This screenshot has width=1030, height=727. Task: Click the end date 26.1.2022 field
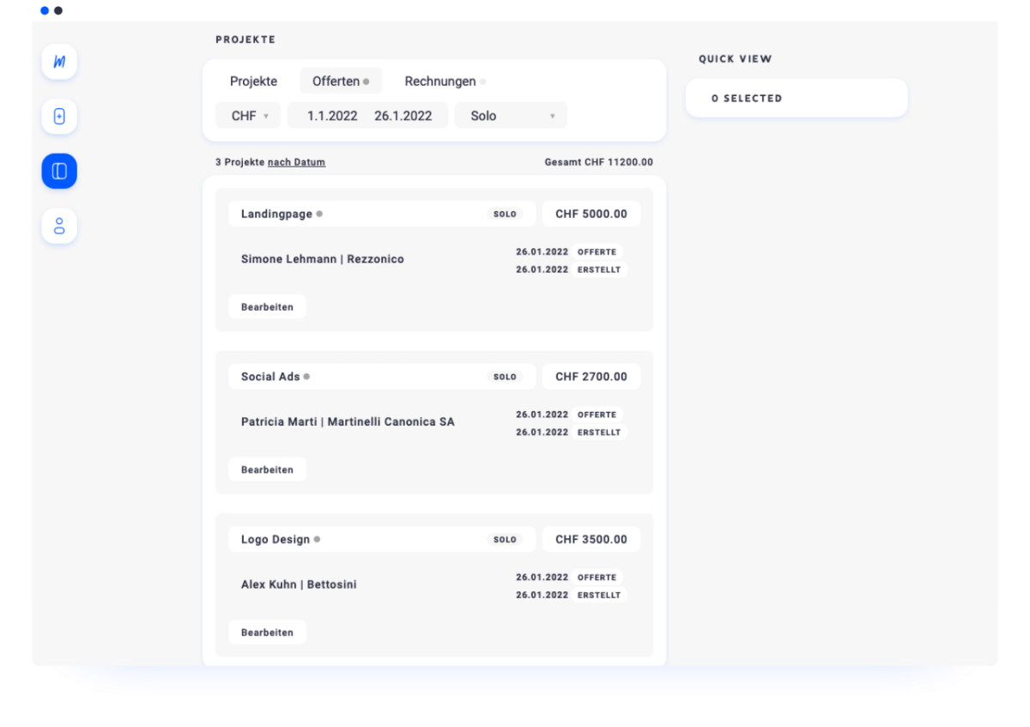pos(403,116)
